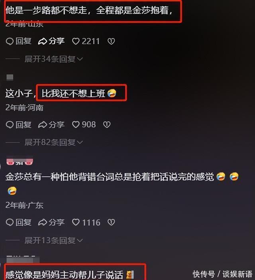Tap the broken-heart icon beside 1116
This screenshot has height=280, width=255.
[x=111, y=222]
